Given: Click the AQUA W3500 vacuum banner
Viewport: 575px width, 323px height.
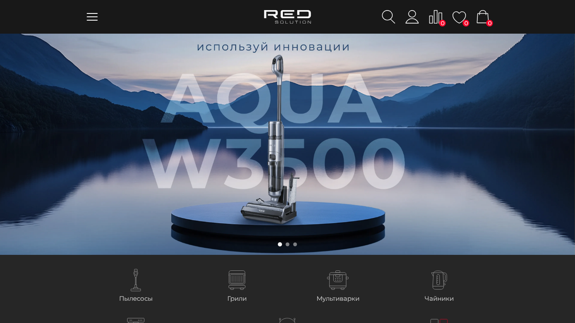Looking at the screenshot, I should 287,144.
